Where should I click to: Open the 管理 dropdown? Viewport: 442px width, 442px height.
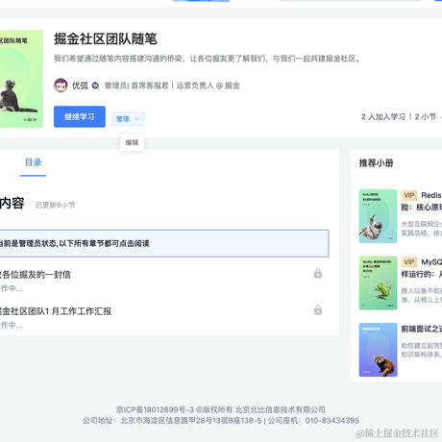128,119
